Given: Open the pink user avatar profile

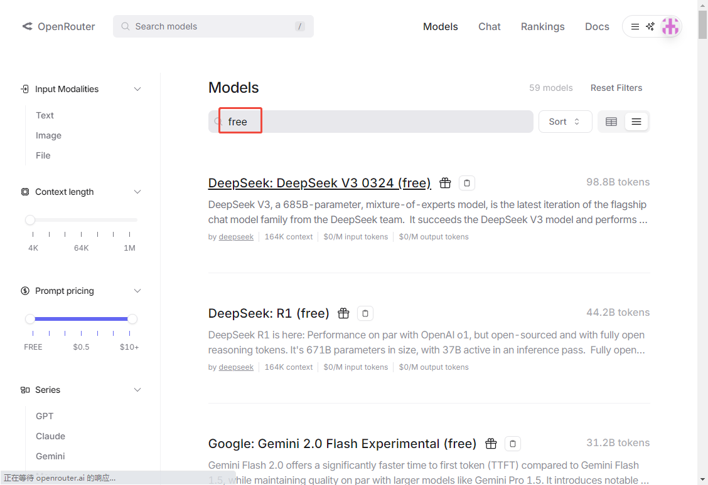Looking at the screenshot, I should click(x=670, y=26).
